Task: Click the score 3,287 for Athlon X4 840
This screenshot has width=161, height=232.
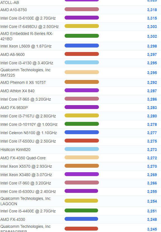Action: 152,91
